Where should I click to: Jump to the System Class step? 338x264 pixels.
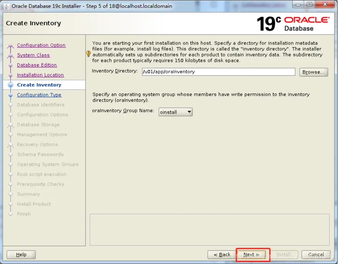pos(33,55)
